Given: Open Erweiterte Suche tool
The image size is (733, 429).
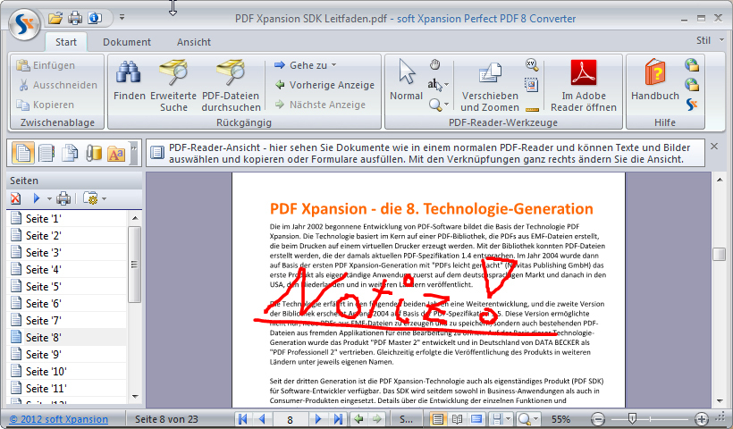Looking at the screenshot, I should click(x=173, y=86).
